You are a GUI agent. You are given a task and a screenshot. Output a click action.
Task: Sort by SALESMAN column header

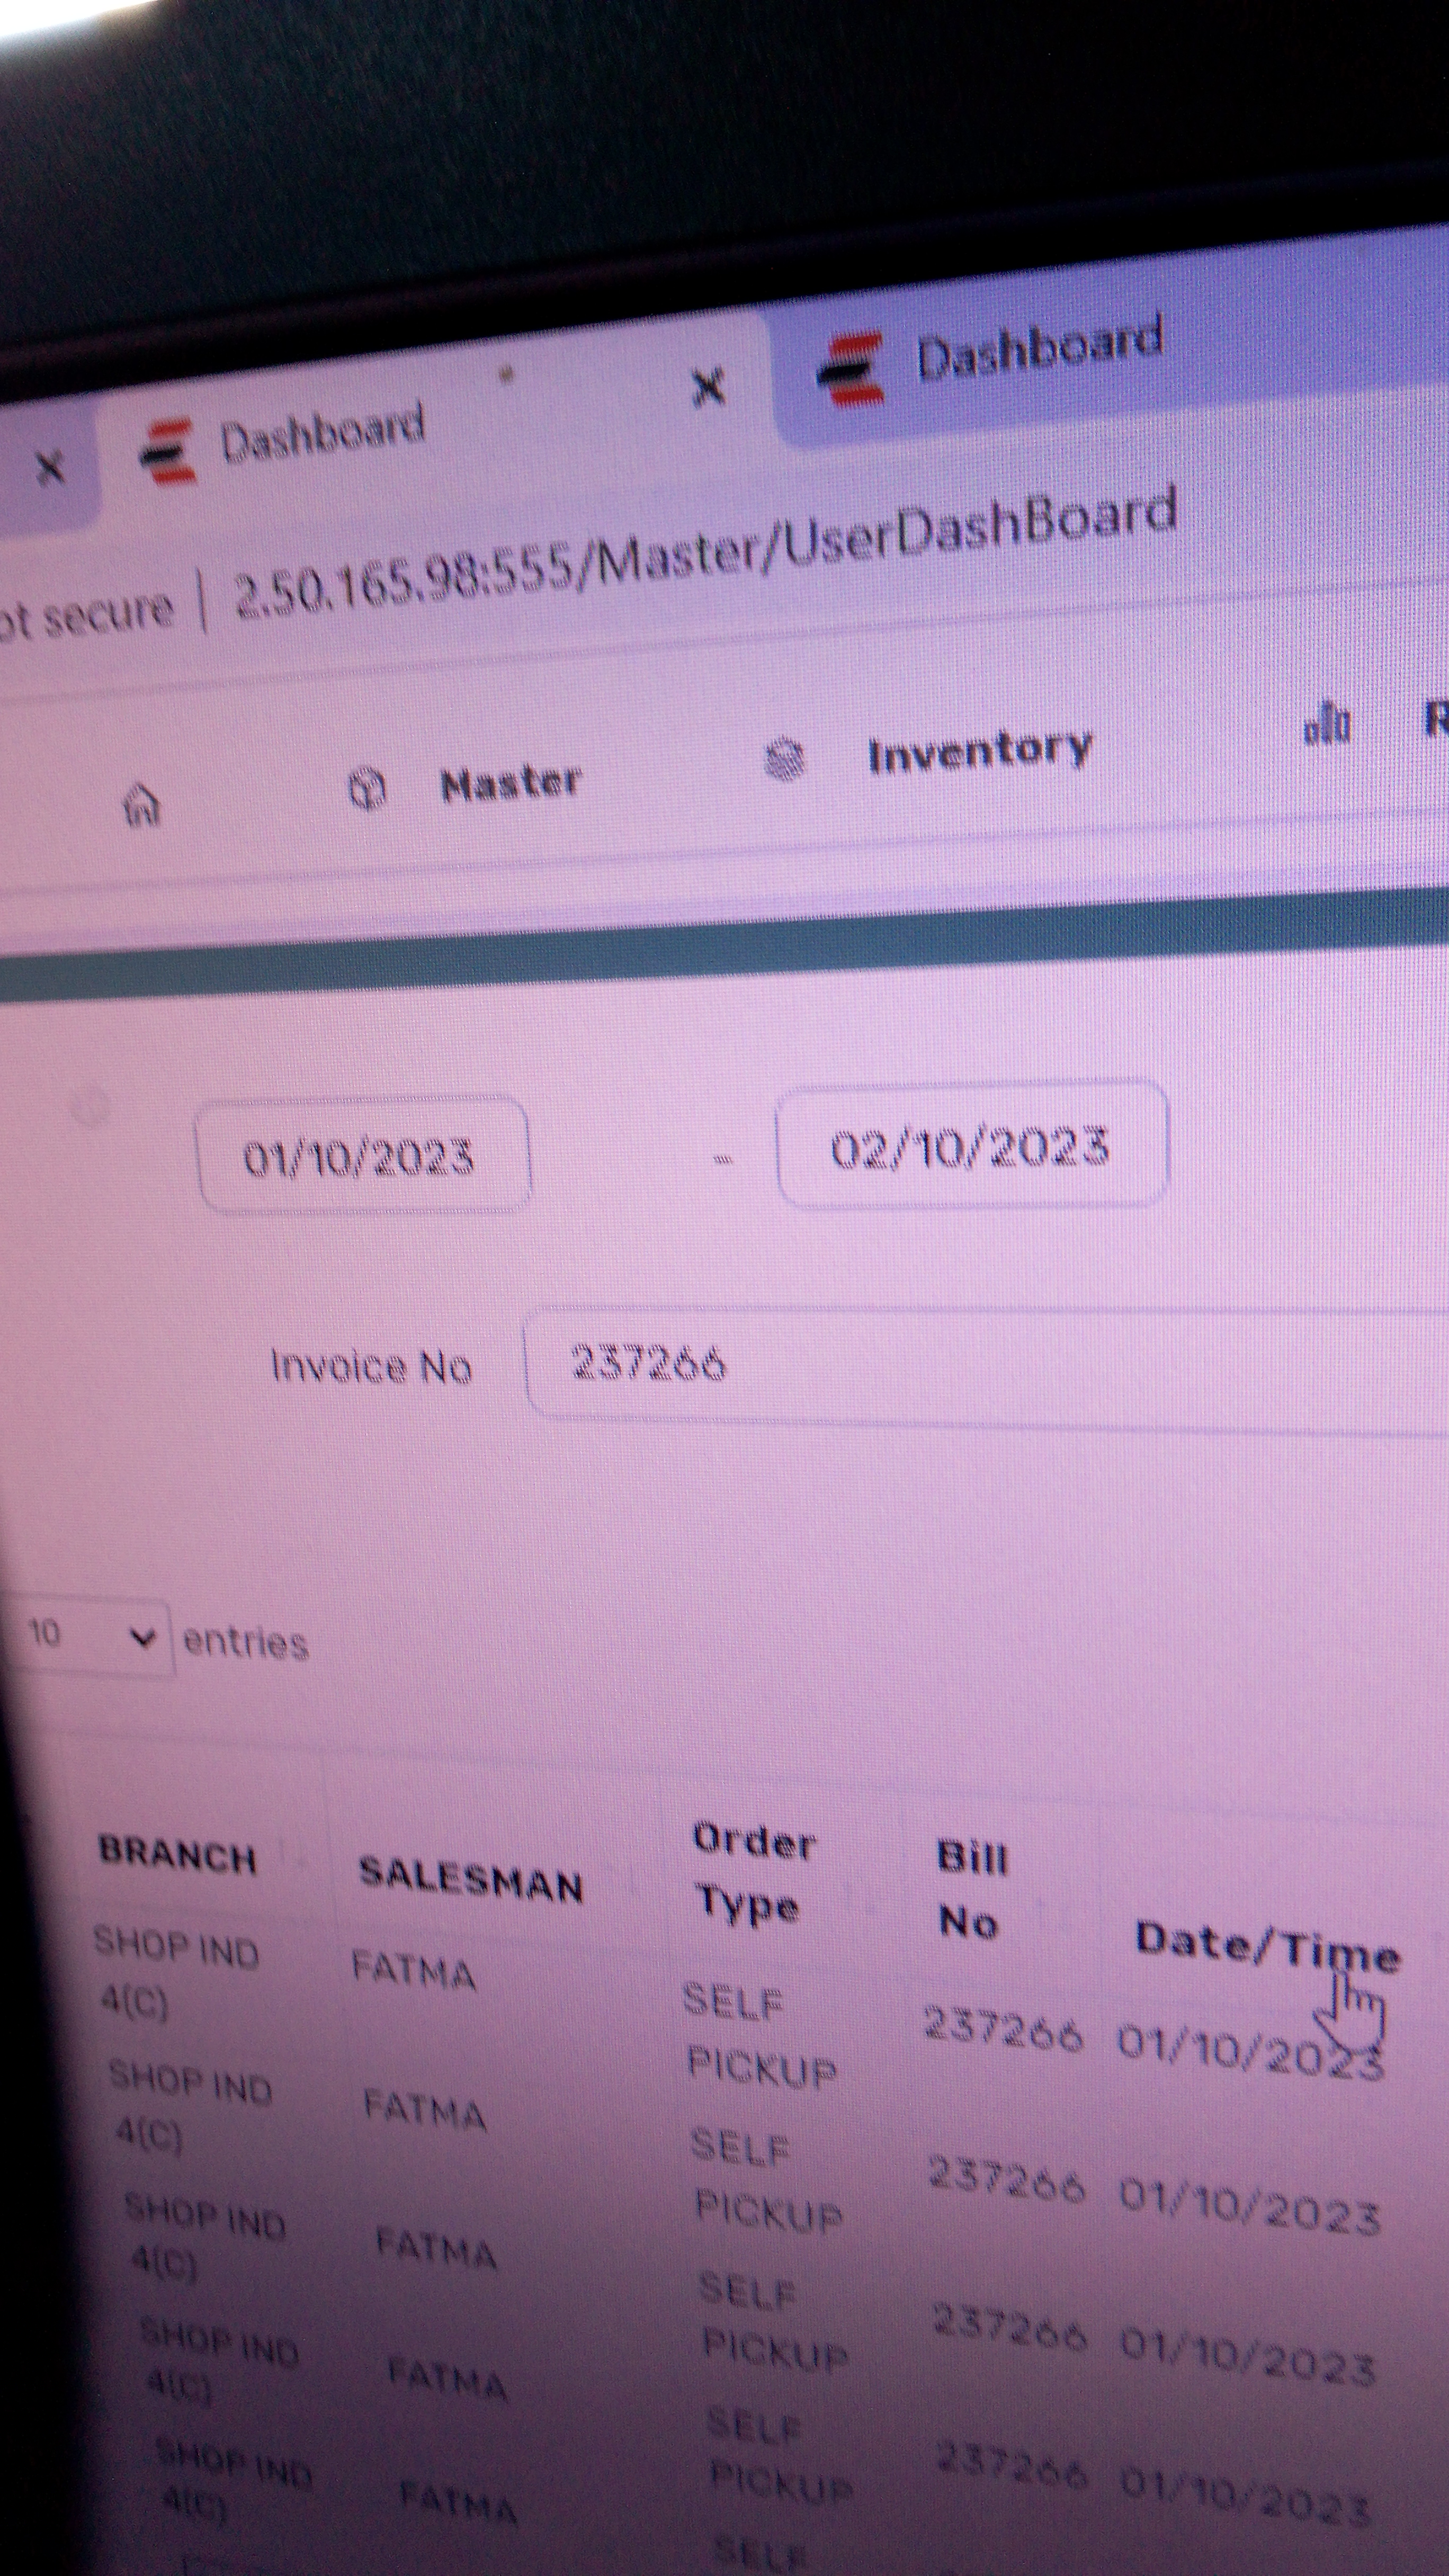click(471, 1880)
